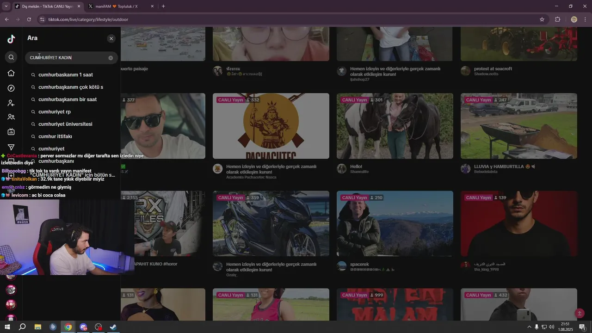Open the Pachacutec live stream thumbnail
Image resolution: width=592 pixels, height=333 pixels.
click(271, 126)
